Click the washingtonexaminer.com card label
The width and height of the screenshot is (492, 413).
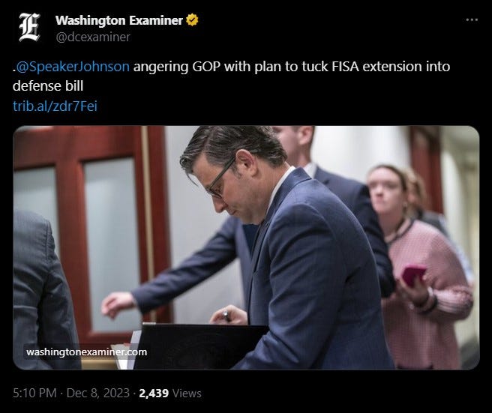(x=86, y=352)
